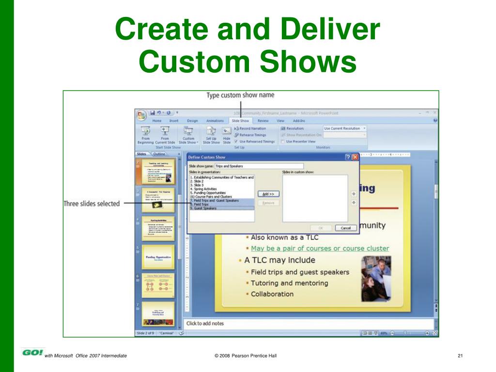This screenshot has width=496, height=372.
Task: Click the zoom in plus button
Action: (x=427, y=333)
